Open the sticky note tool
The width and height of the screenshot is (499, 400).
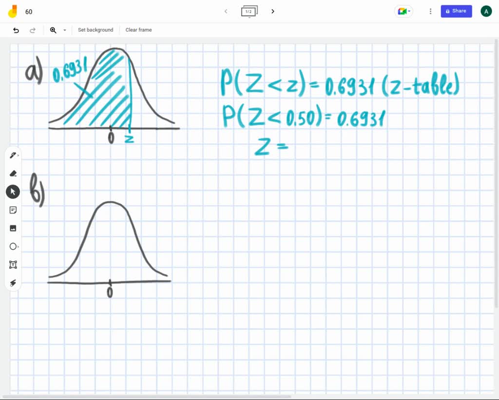click(13, 210)
